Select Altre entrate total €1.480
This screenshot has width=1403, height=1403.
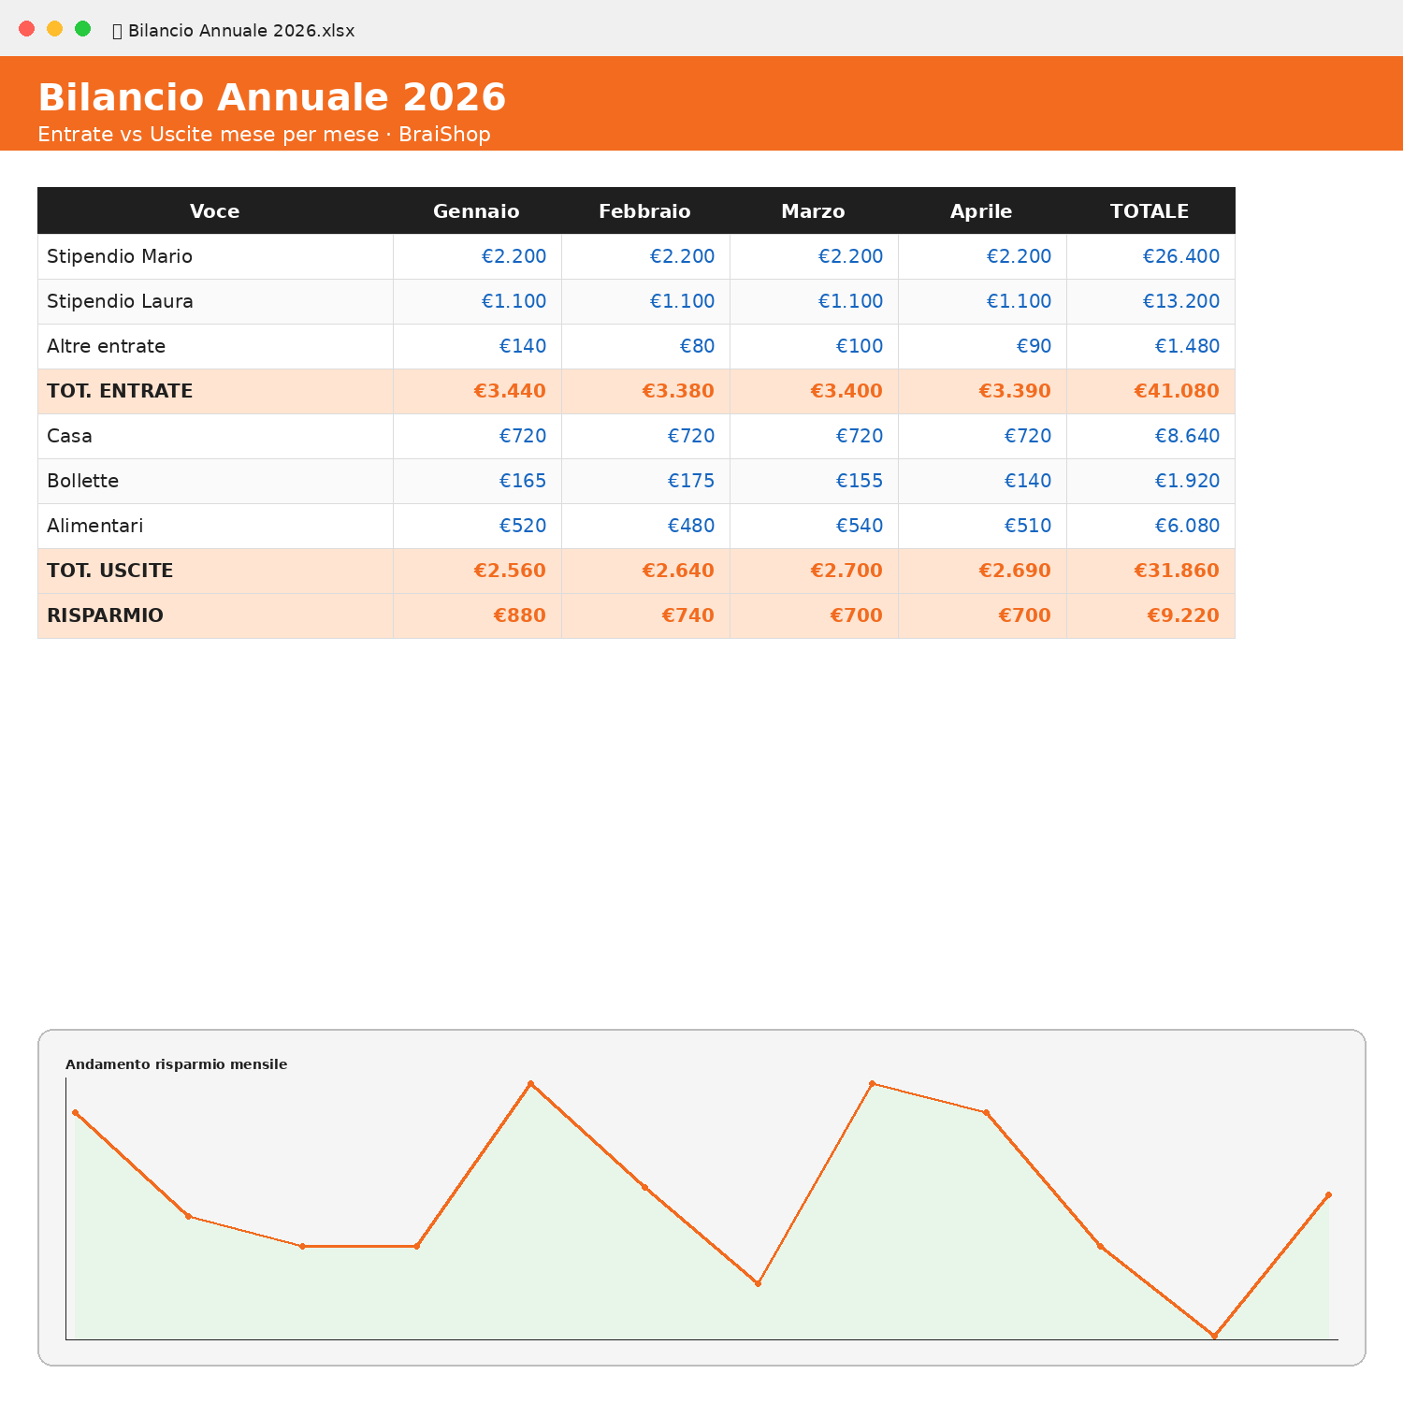point(1150,346)
